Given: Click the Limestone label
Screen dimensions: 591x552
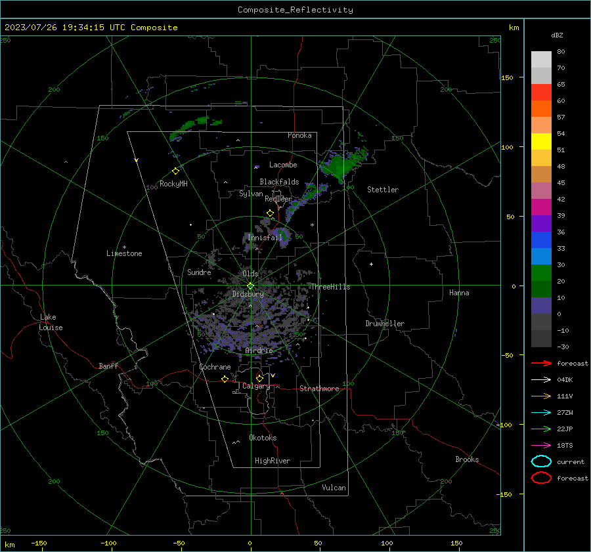Looking at the screenshot, I should click(x=124, y=253).
